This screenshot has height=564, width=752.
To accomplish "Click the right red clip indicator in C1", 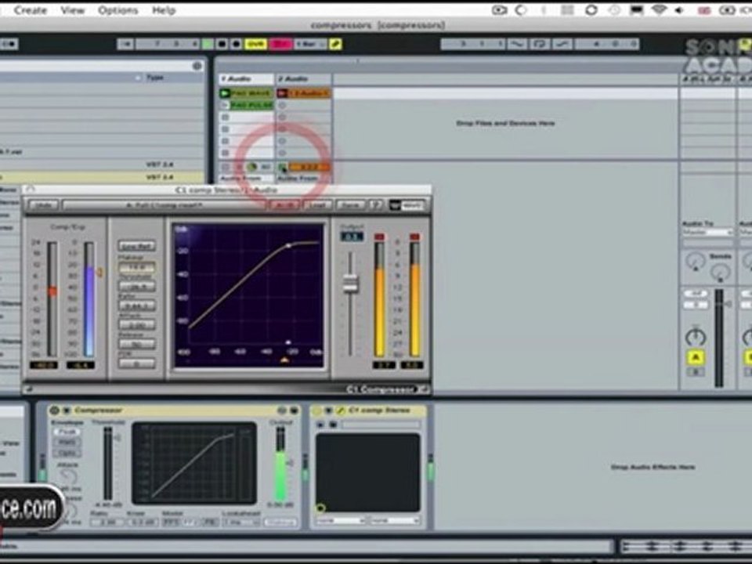I will click(415, 237).
